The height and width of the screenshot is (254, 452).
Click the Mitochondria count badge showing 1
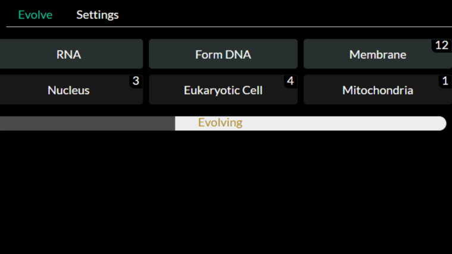(x=444, y=81)
